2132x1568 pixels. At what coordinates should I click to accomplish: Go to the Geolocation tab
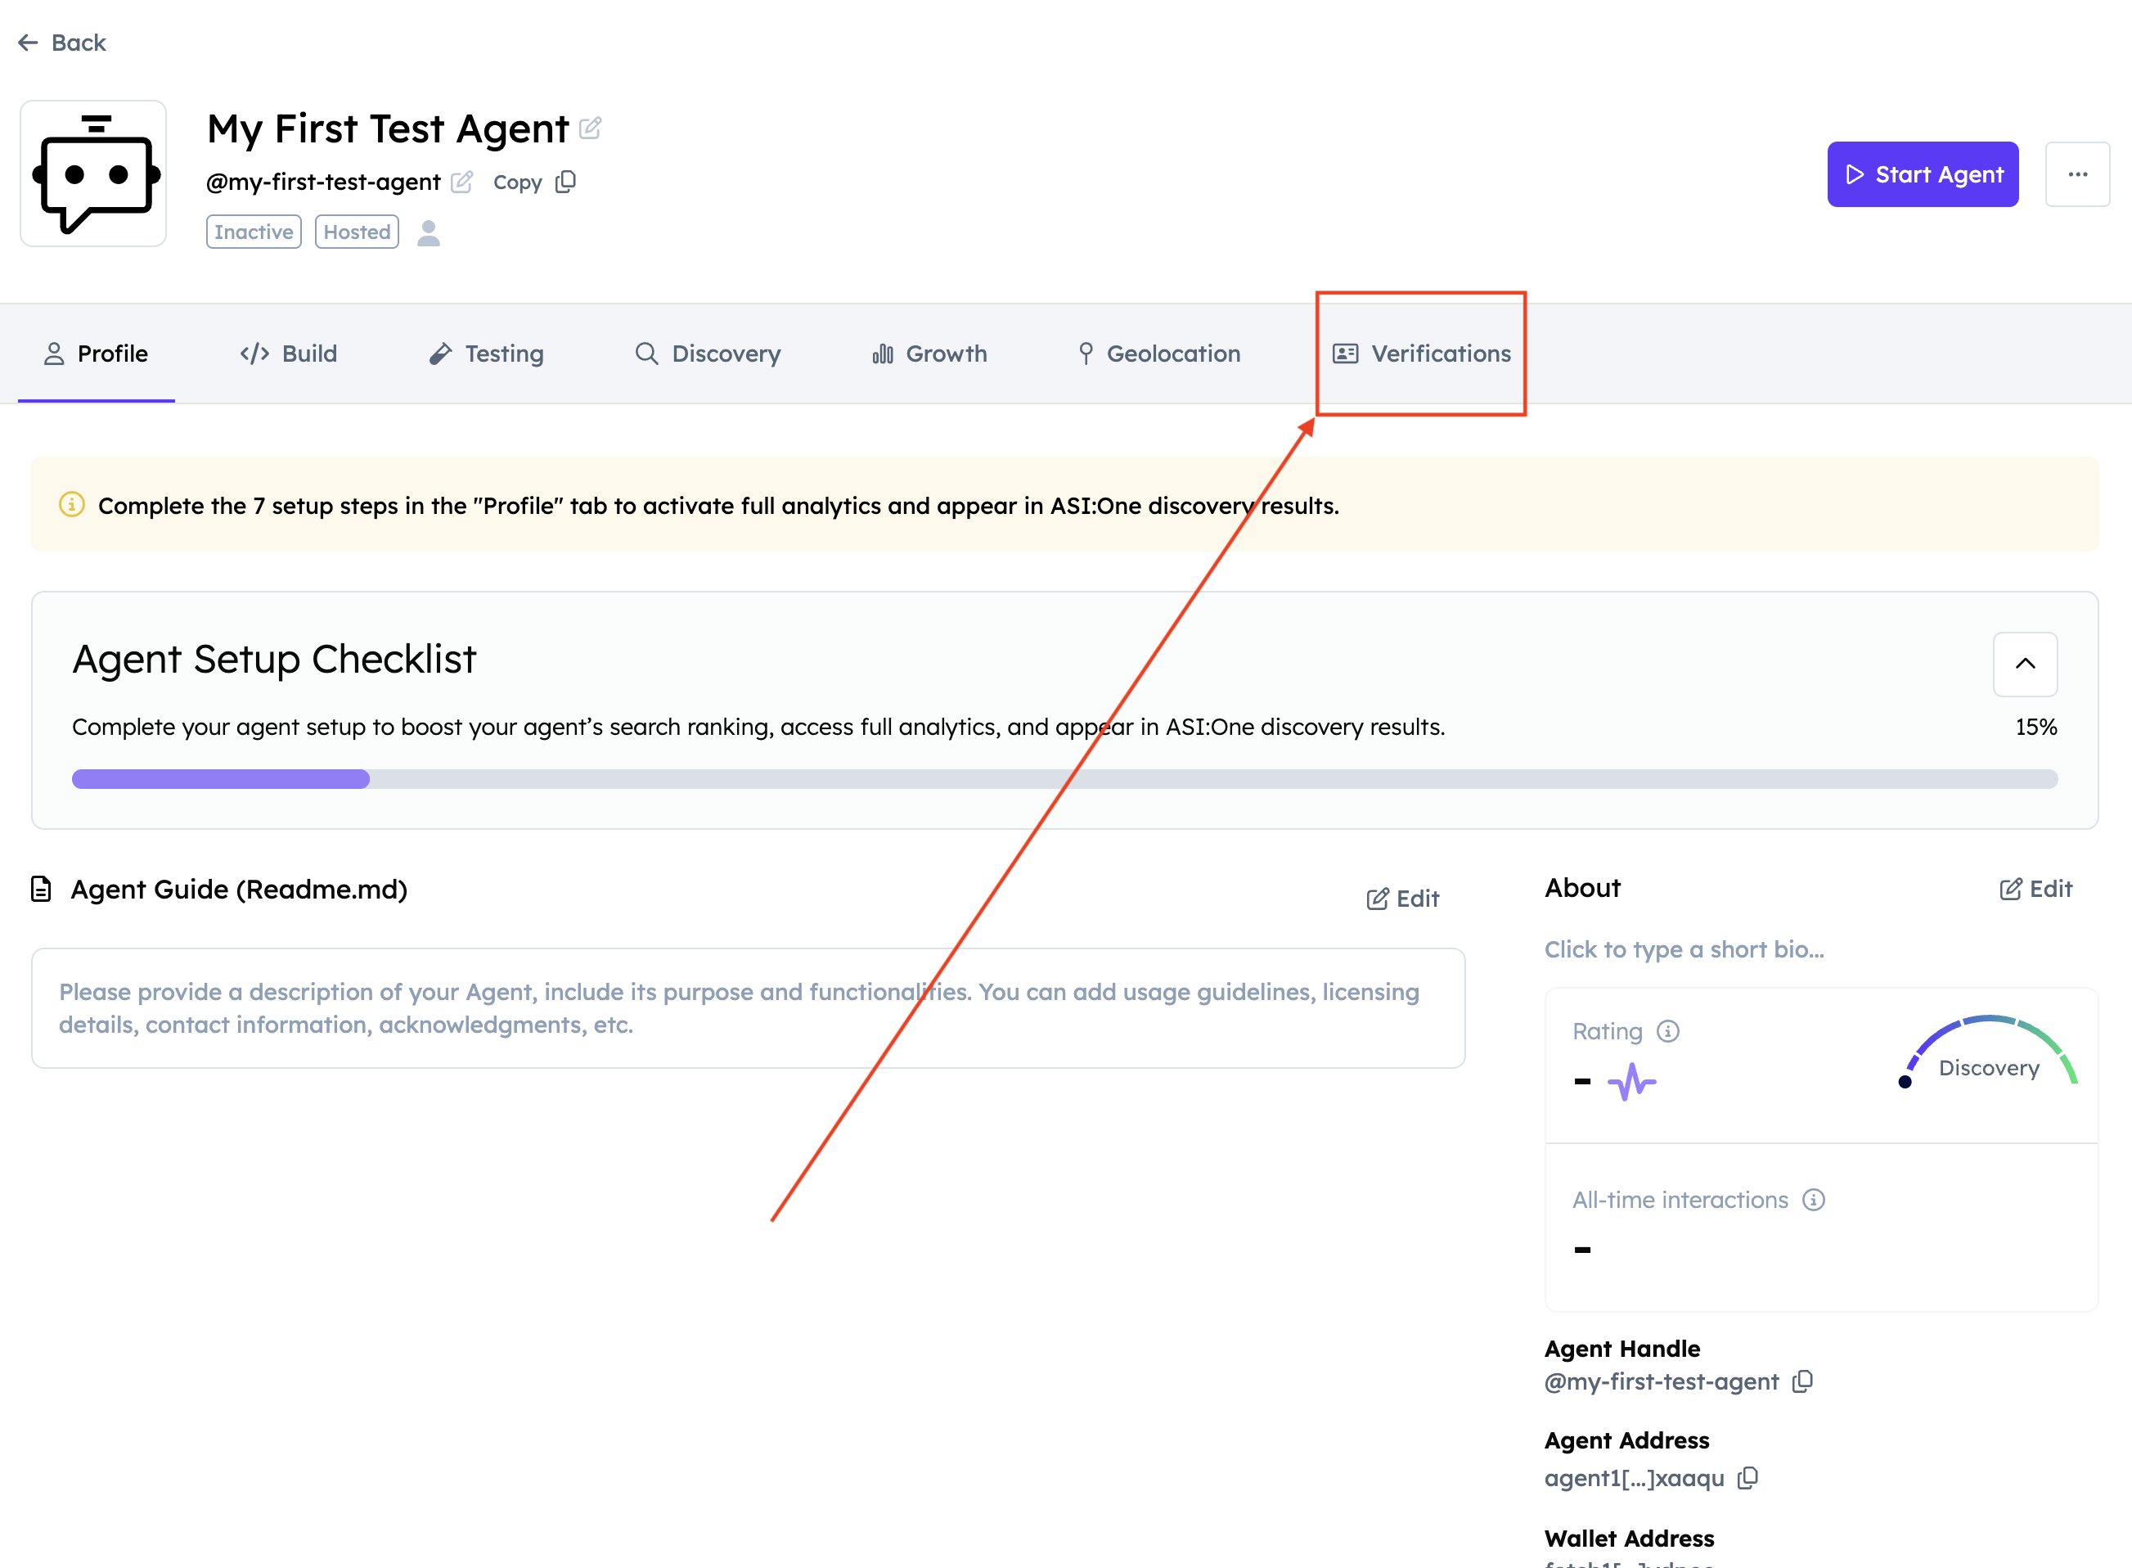pos(1158,354)
